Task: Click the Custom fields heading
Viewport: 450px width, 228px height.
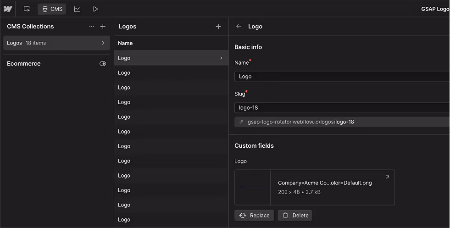Action: click(x=254, y=146)
